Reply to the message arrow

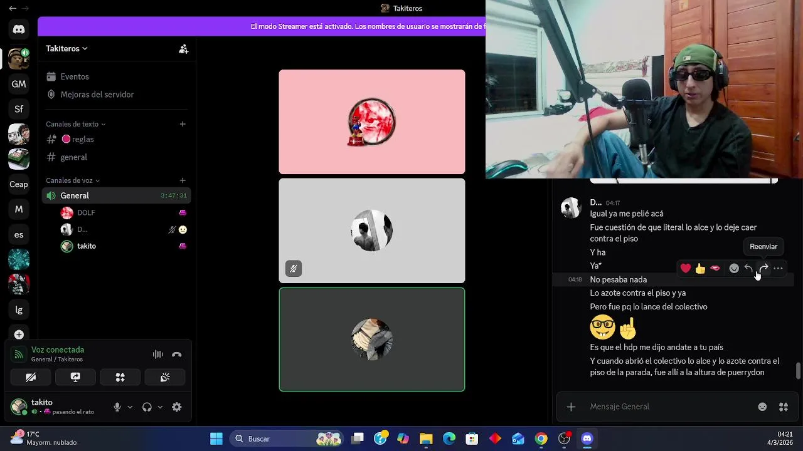[x=748, y=269]
